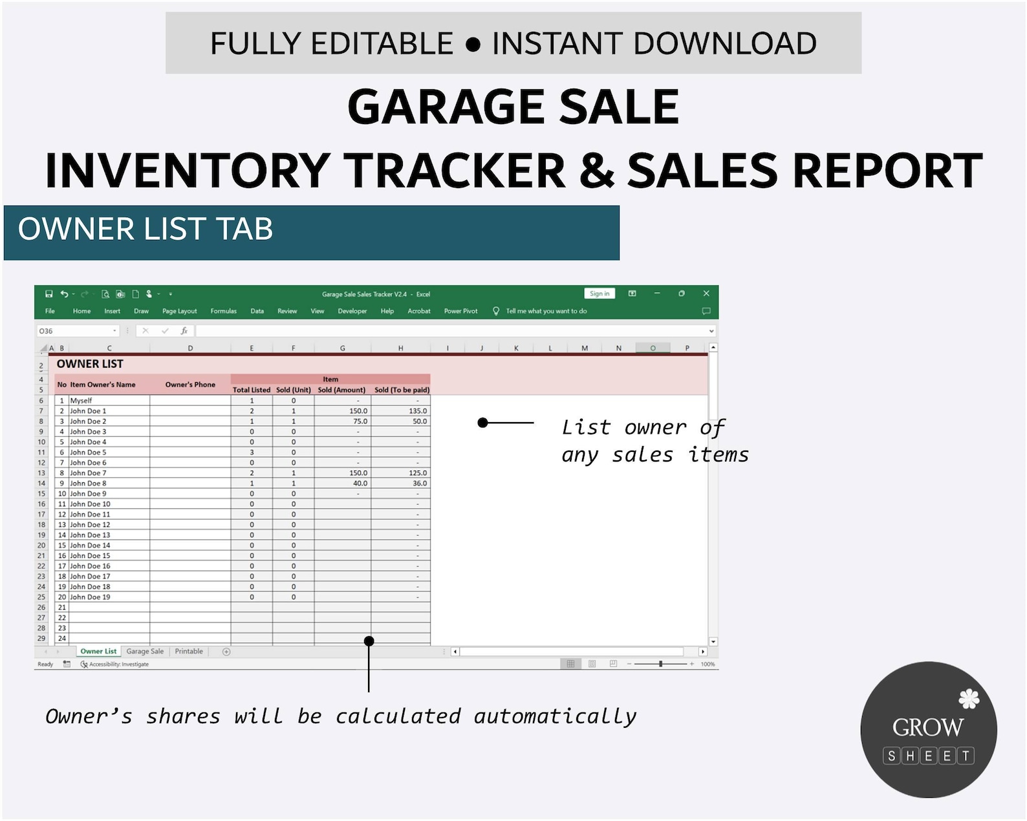Switch to Normal view icon
The image size is (1027, 821).
tap(570, 664)
